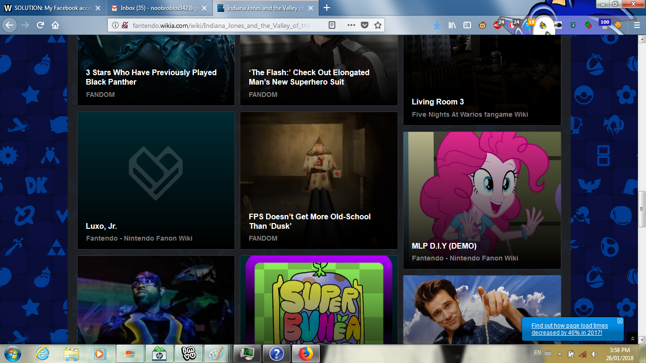The height and width of the screenshot is (363, 646).
Task: Click the vertical scrollbar thumb
Action: (x=642, y=208)
